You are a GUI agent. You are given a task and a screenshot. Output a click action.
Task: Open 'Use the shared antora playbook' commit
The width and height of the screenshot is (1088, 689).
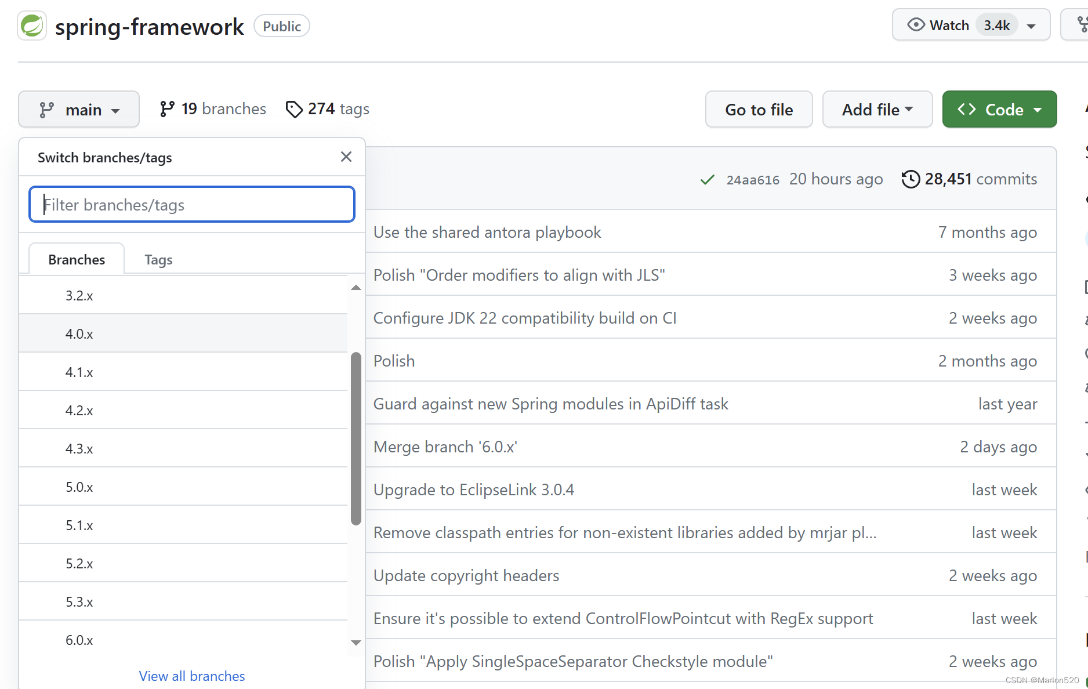click(x=487, y=232)
